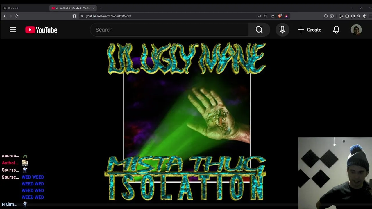This screenshot has width=372, height=209.
Task: Reload the YouTube page
Action: click(17, 16)
